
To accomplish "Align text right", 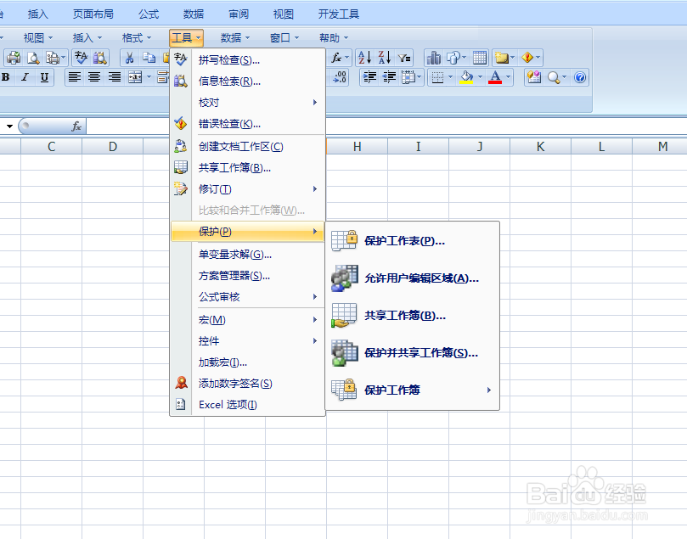I will [115, 77].
